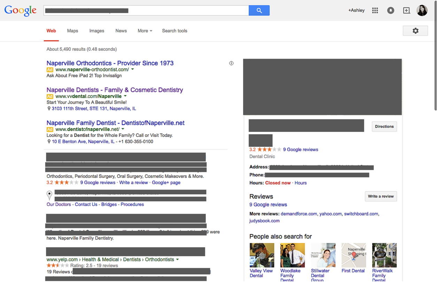Click the First Dental link
The height and width of the screenshot is (282, 437).
coord(353,271)
